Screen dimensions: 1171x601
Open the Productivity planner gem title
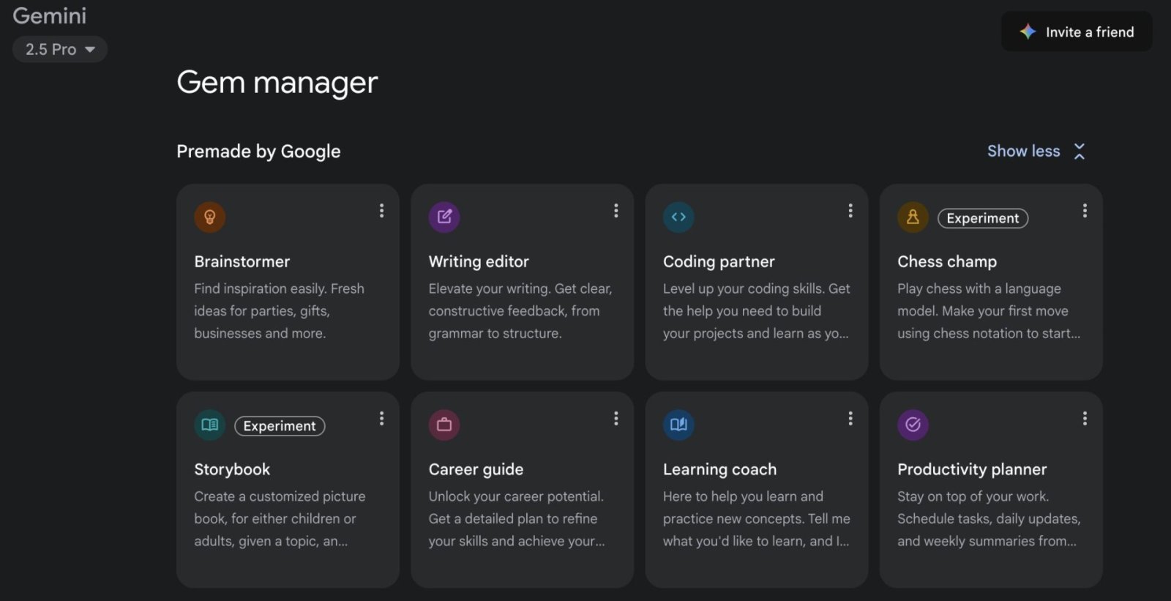972,469
